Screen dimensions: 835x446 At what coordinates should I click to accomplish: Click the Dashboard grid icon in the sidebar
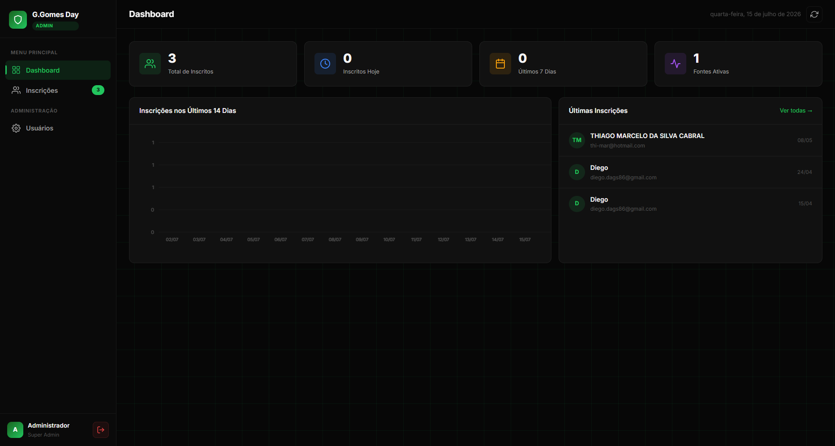(x=16, y=70)
